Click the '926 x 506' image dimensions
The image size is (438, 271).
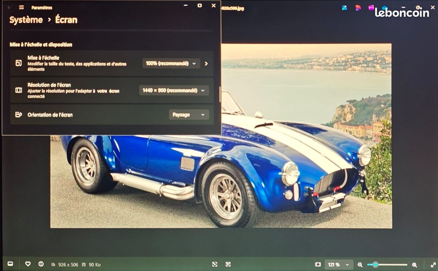pyautogui.click(x=68, y=265)
